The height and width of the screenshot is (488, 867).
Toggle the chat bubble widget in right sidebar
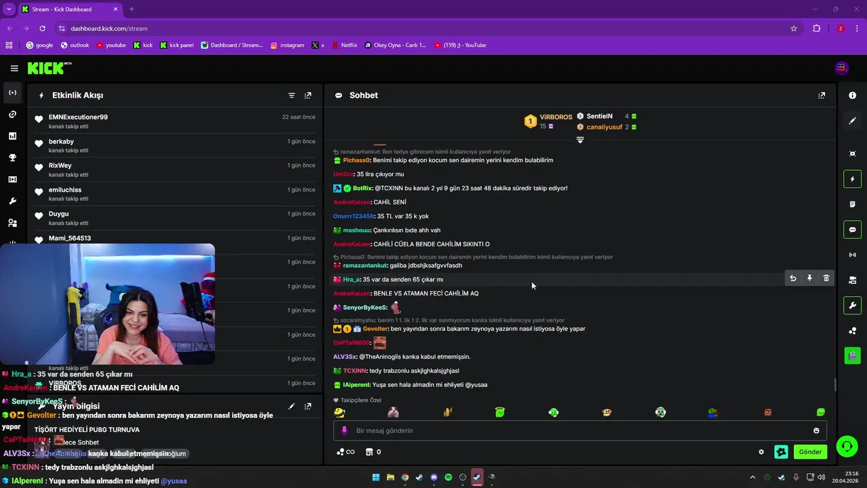point(852,230)
